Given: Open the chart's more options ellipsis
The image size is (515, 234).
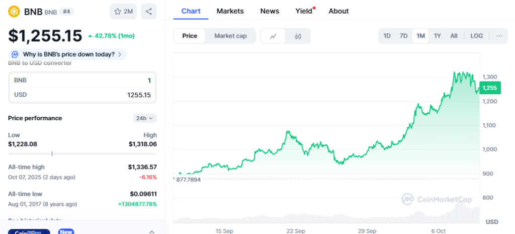Looking at the screenshot, I should (x=499, y=36).
